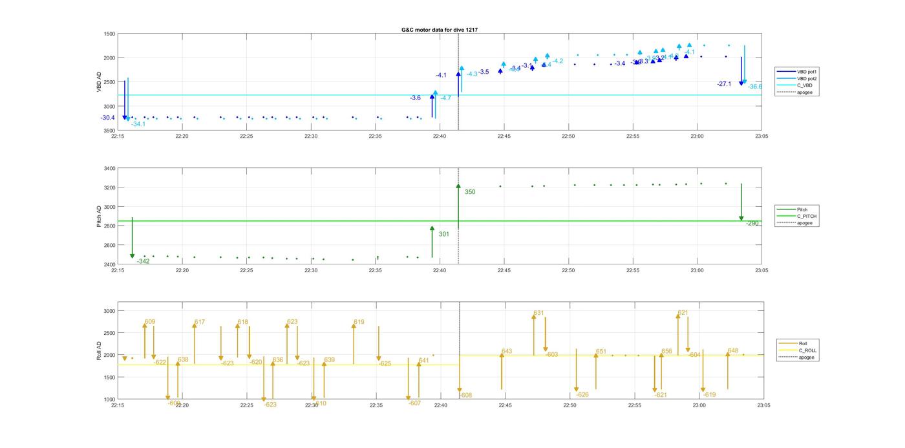Click the '22:15' tick under VBD plot
905x448 pixels.
[118, 136]
